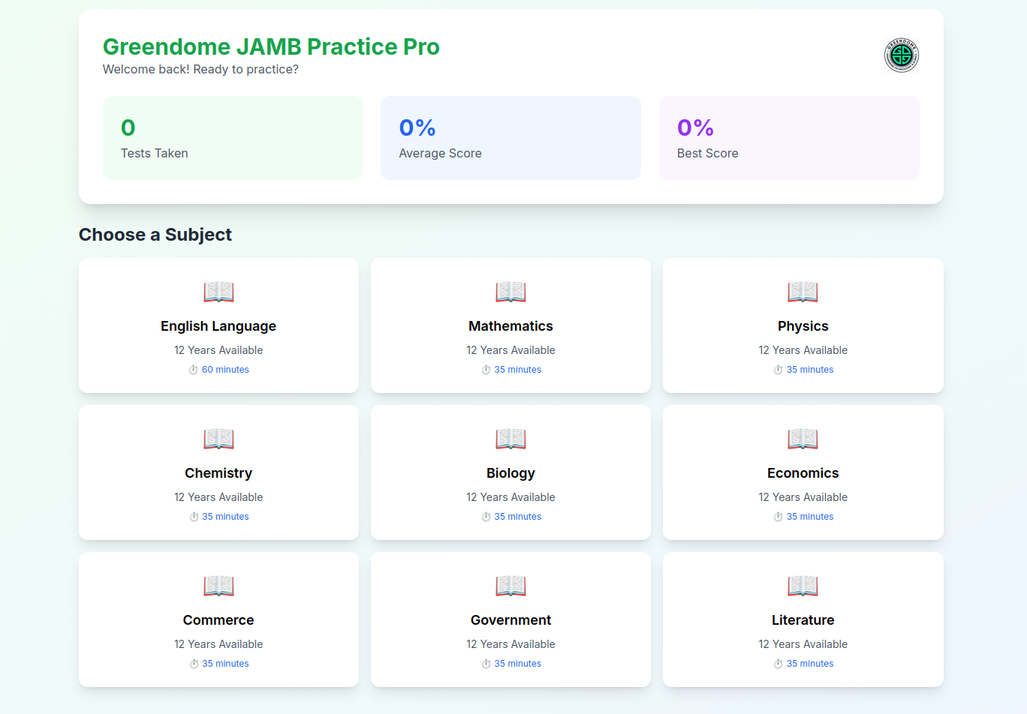1027x714 pixels.
Task: Click the book icon above Government
Action: click(x=510, y=586)
